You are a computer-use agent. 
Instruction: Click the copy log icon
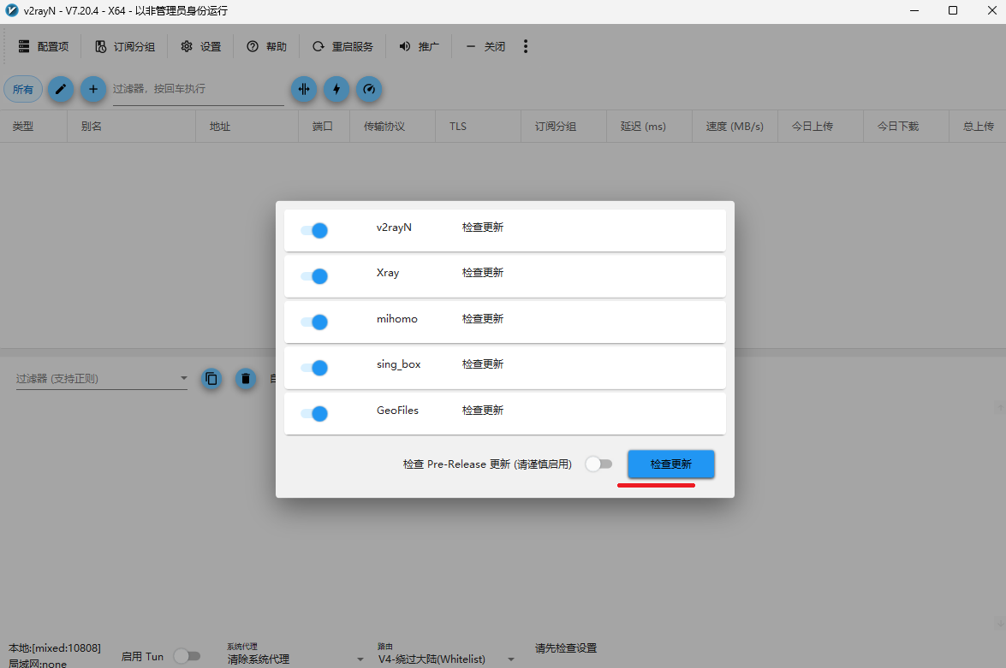[211, 379]
